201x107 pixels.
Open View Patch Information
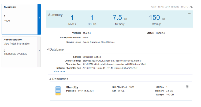17,44
